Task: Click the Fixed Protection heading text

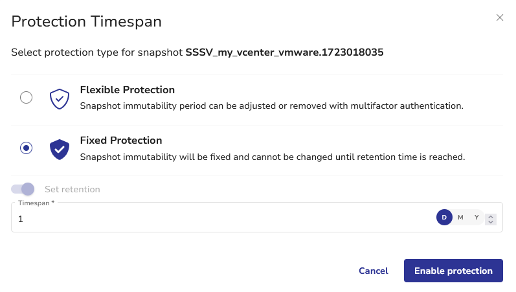Action: pos(120,140)
